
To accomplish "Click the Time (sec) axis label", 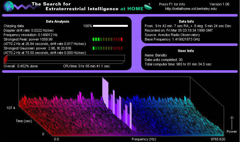I will 24,121.
